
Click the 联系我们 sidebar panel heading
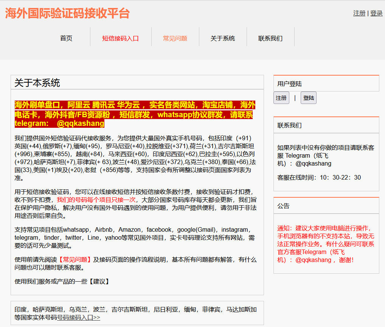point(289,126)
